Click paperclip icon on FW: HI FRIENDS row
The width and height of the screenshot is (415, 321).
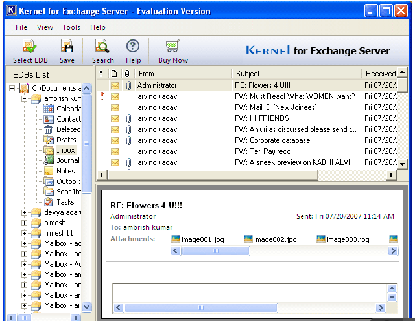[128, 118]
